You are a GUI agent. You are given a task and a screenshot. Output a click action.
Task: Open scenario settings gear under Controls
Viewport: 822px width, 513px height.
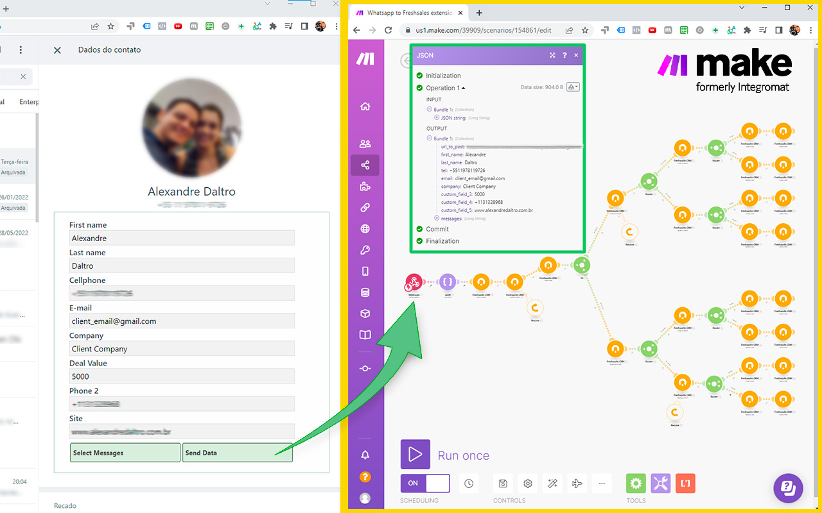pos(527,483)
